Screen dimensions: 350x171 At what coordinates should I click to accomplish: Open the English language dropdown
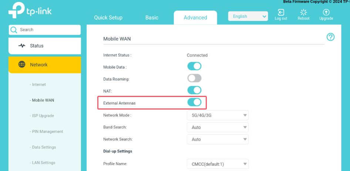coord(248,16)
